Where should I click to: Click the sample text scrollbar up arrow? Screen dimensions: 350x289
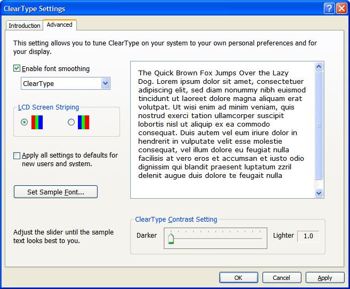point(319,66)
